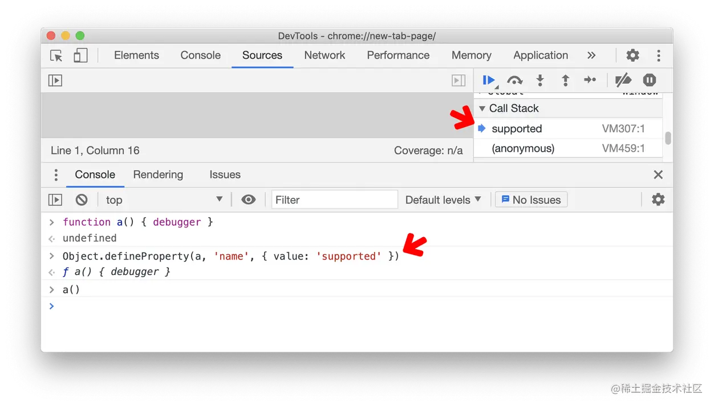Open the 'top' JavaScript context dropdown

point(164,200)
